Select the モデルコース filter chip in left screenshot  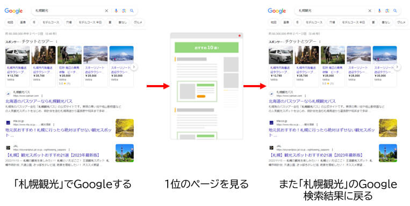[x=51, y=22]
